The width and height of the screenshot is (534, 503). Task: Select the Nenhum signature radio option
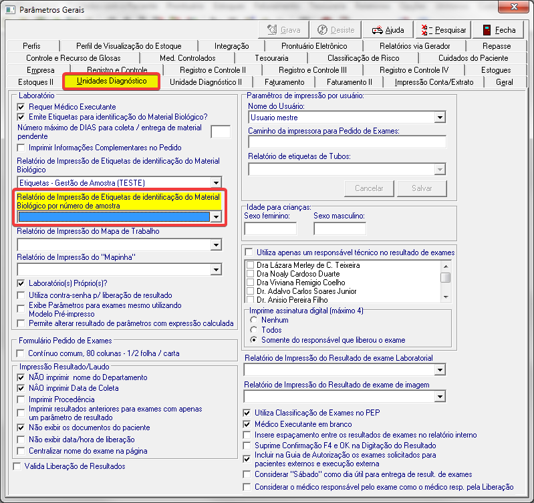click(254, 320)
